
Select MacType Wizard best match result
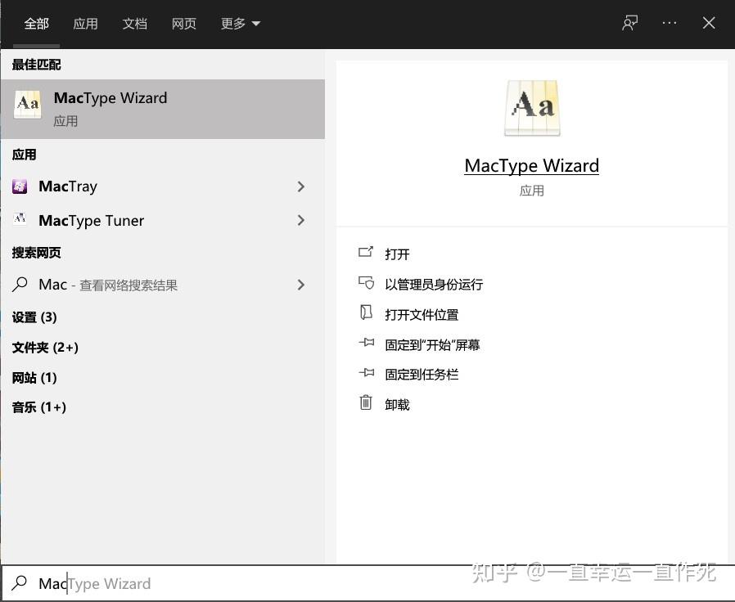163,109
